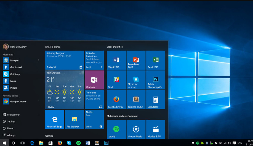Click the Spotify icon in the system tray
253x146 pixels.
(198, 143)
